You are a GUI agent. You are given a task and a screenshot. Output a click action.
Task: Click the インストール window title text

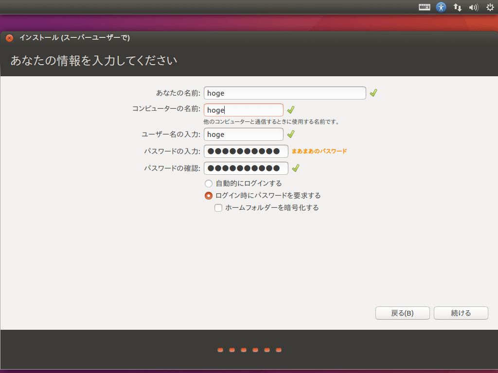point(74,38)
